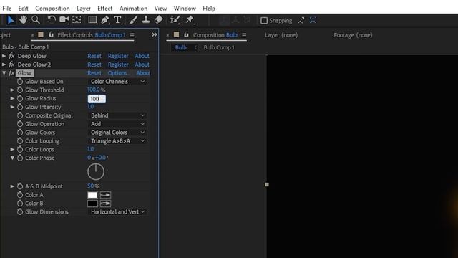The width and height of the screenshot is (458, 258).
Task: Open the Glow Based On dropdown
Action: 117,82
